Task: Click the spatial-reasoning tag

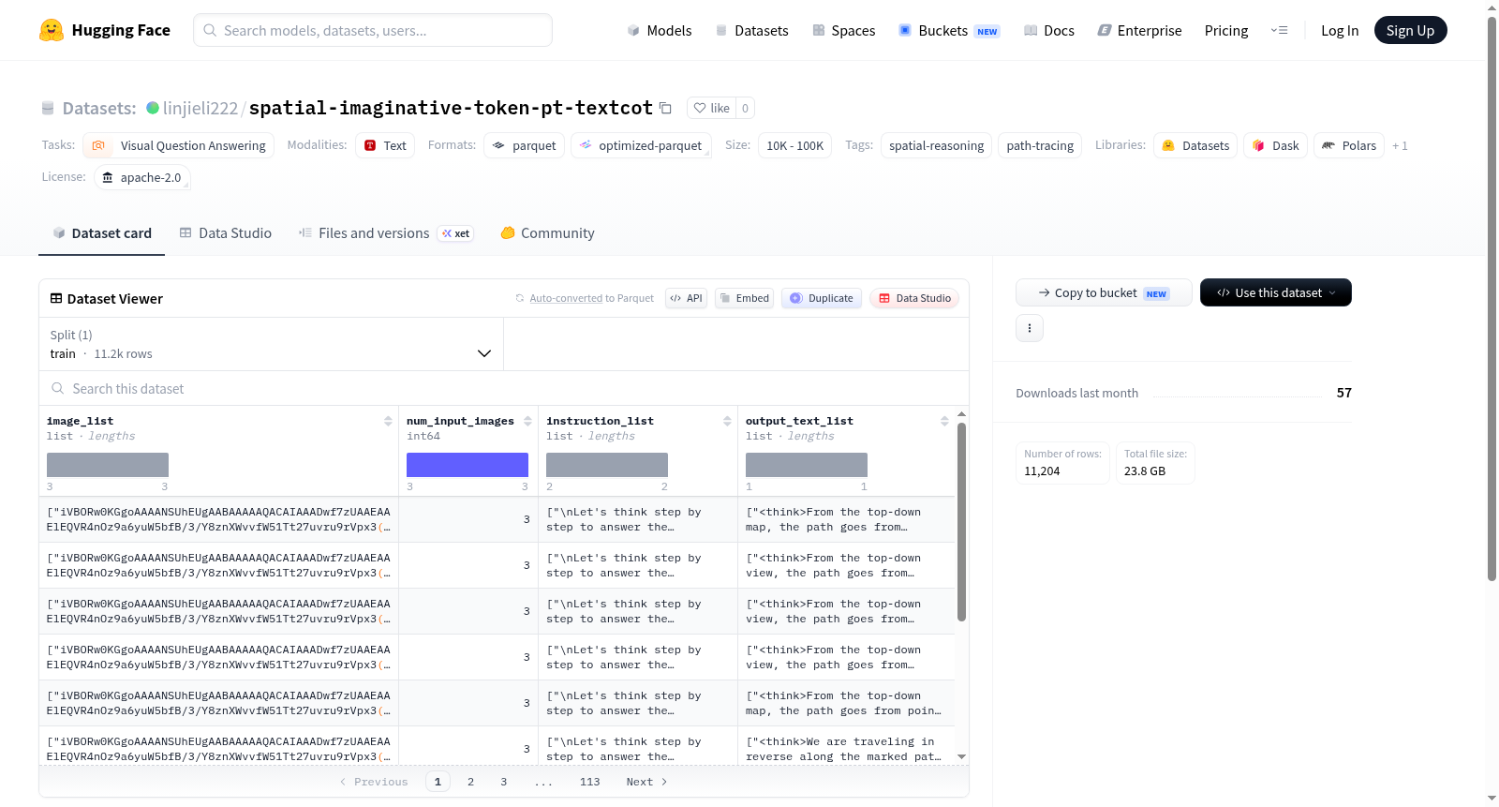Action: tap(936, 145)
